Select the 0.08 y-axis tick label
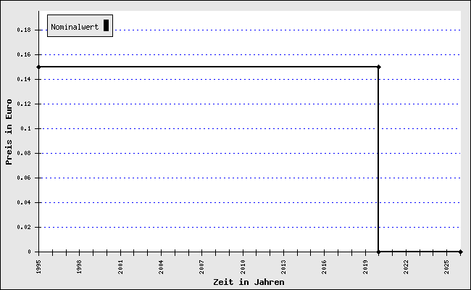The width and height of the screenshot is (471, 290). (23, 153)
